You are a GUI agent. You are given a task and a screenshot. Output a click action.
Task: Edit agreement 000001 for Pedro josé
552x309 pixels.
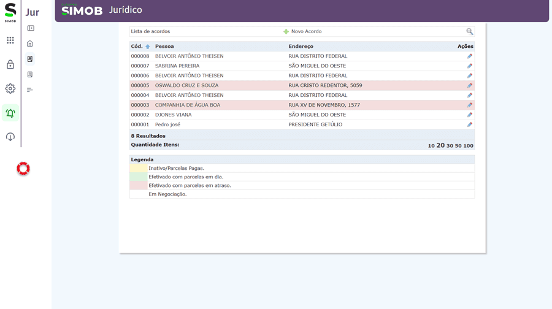(x=469, y=124)
